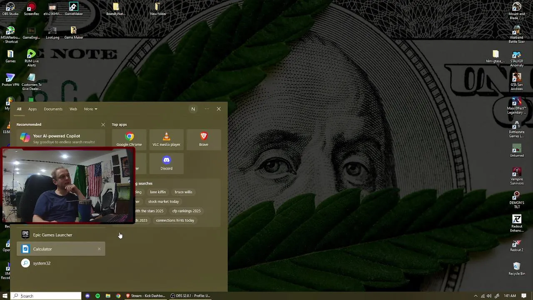This screenshot has width=533, height=300.
Task: Open the Wi-Fi network tray icon
Action: click(x=483, y=296)
